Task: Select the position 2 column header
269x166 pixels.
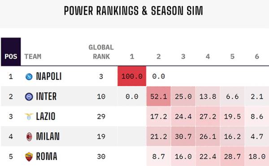Action: 159,57
